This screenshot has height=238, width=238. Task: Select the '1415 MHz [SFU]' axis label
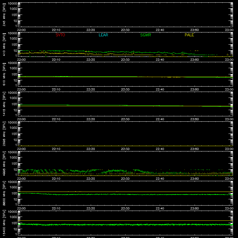click(x=4, y=104)
